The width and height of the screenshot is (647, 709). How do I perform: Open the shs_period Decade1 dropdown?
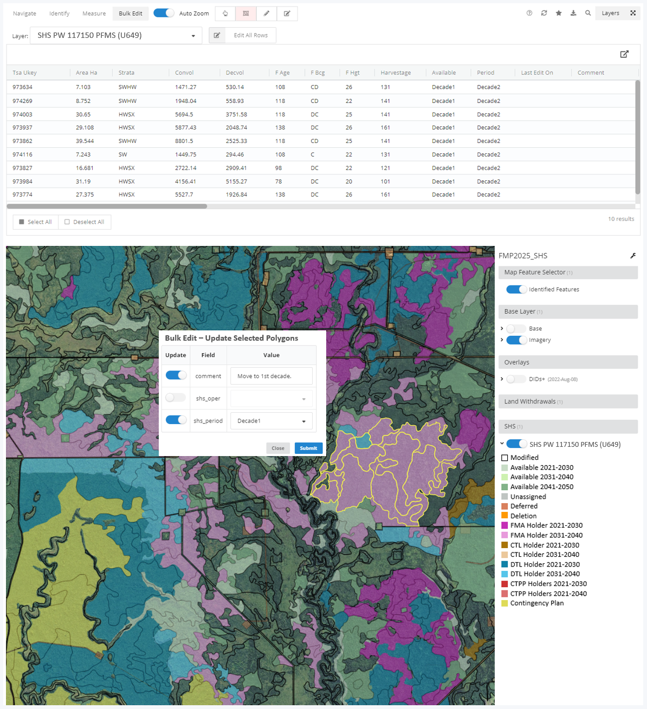(271, 421)
